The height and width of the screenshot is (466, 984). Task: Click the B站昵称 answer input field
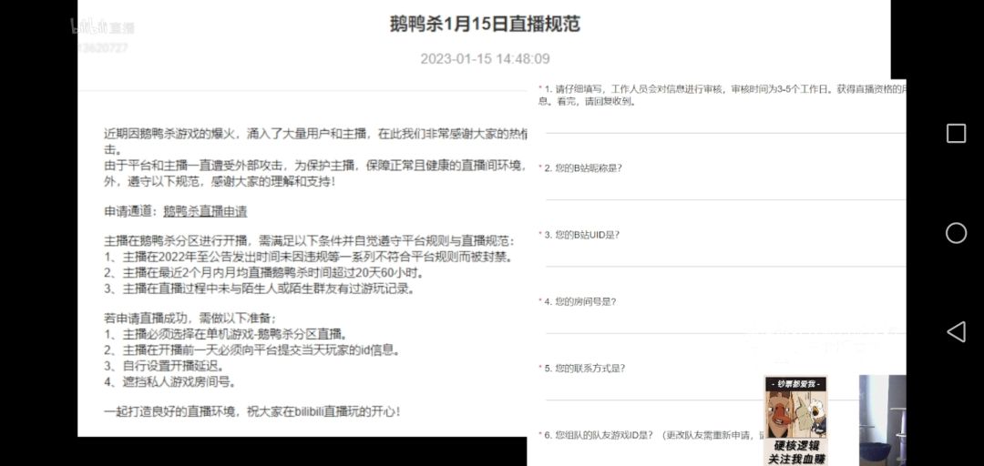tap(725, 189)
